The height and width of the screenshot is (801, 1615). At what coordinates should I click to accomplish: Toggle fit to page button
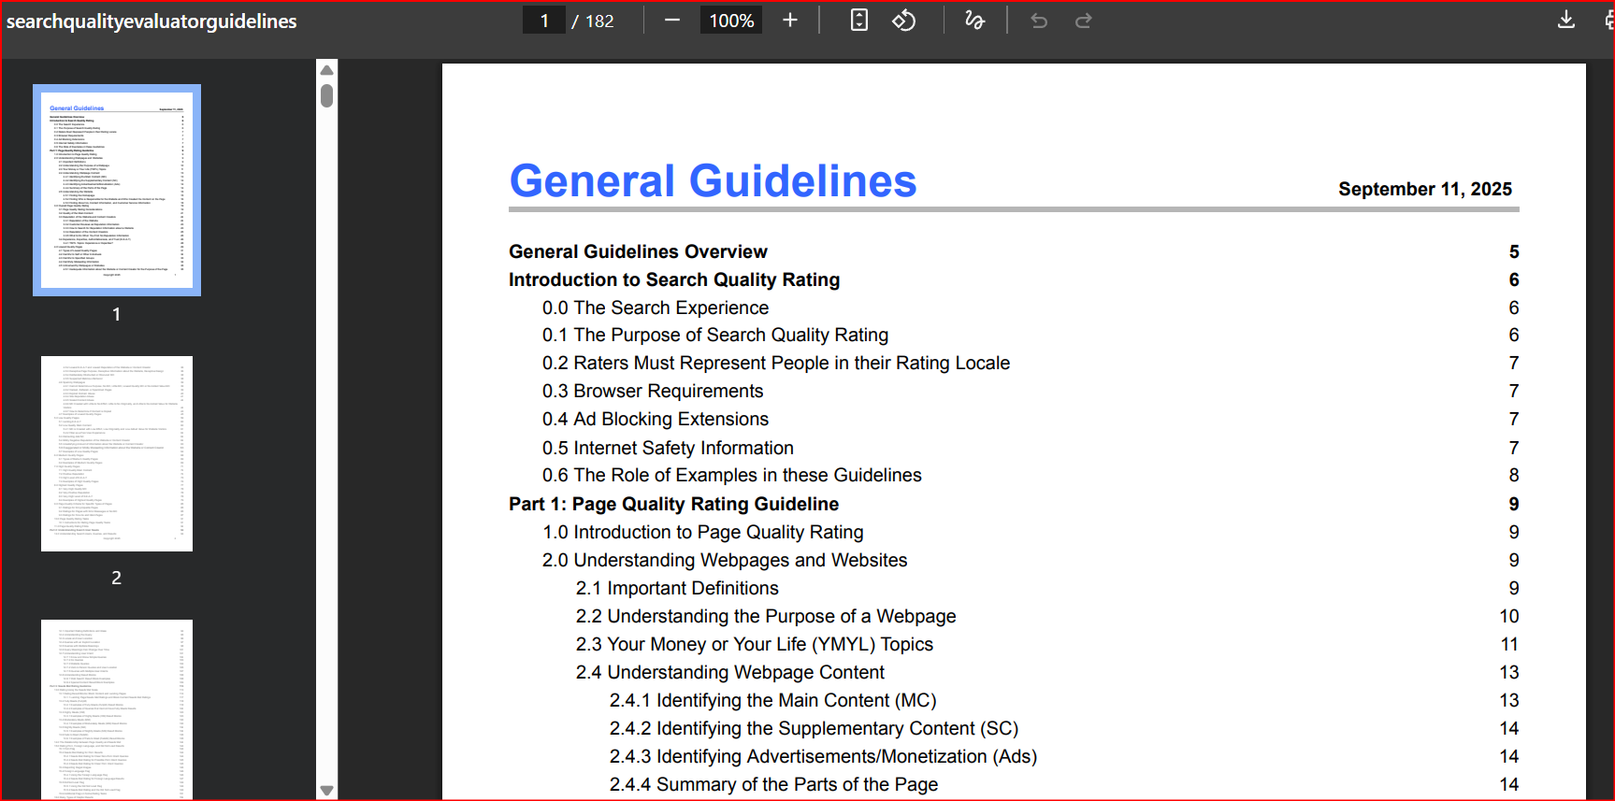(858, 21)
